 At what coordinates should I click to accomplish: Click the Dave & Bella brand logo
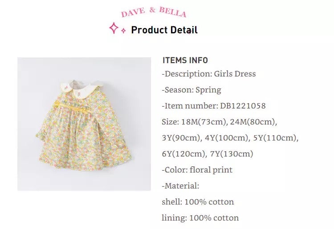point(154,12)
